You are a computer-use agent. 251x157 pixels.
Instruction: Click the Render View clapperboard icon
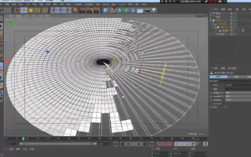coord(83,11)
